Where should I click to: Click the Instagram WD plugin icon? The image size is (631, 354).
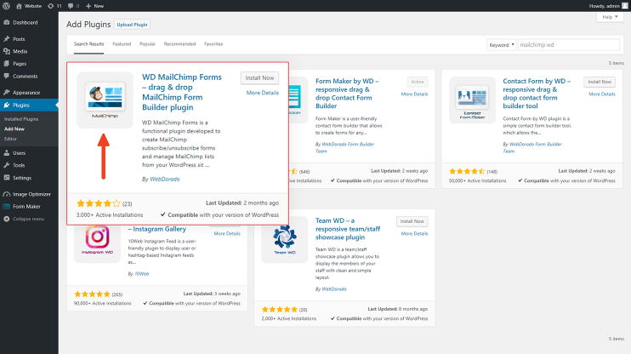[98, 241]
